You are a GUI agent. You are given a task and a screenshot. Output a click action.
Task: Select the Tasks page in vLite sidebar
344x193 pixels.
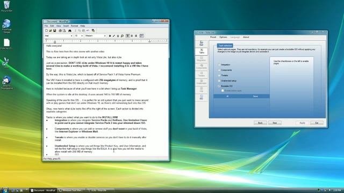(202, 51)
